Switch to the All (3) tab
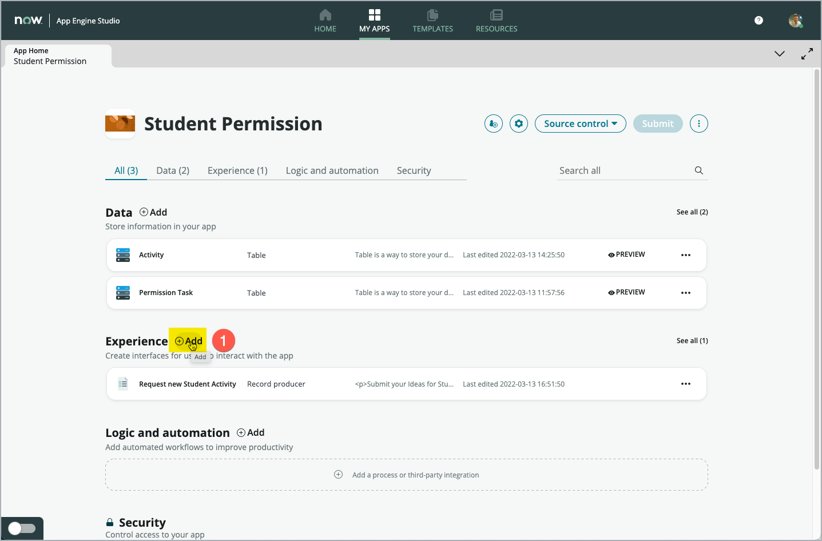This screenshot has height=541, width=822. 126,170
